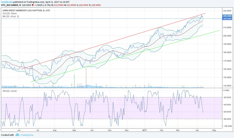Open the TradingView link in the footer
This screenshot has height=138, width=234.
(x=27, y=135)
